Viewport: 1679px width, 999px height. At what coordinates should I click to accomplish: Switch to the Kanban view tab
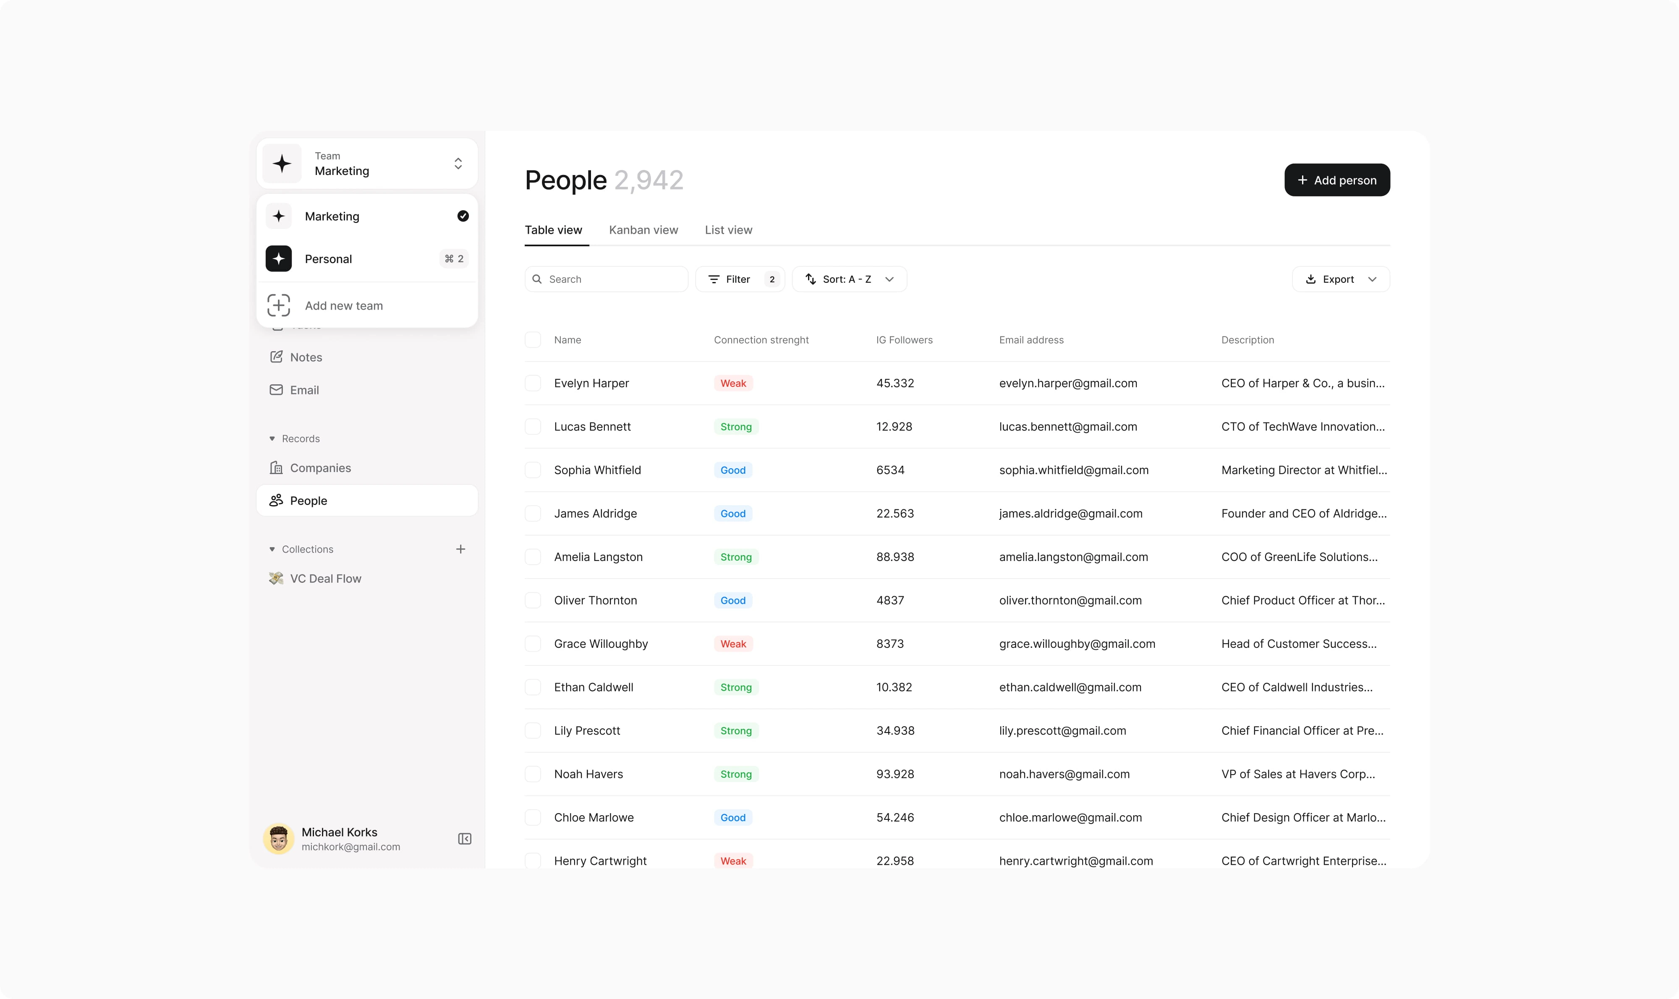click(643, 230)
